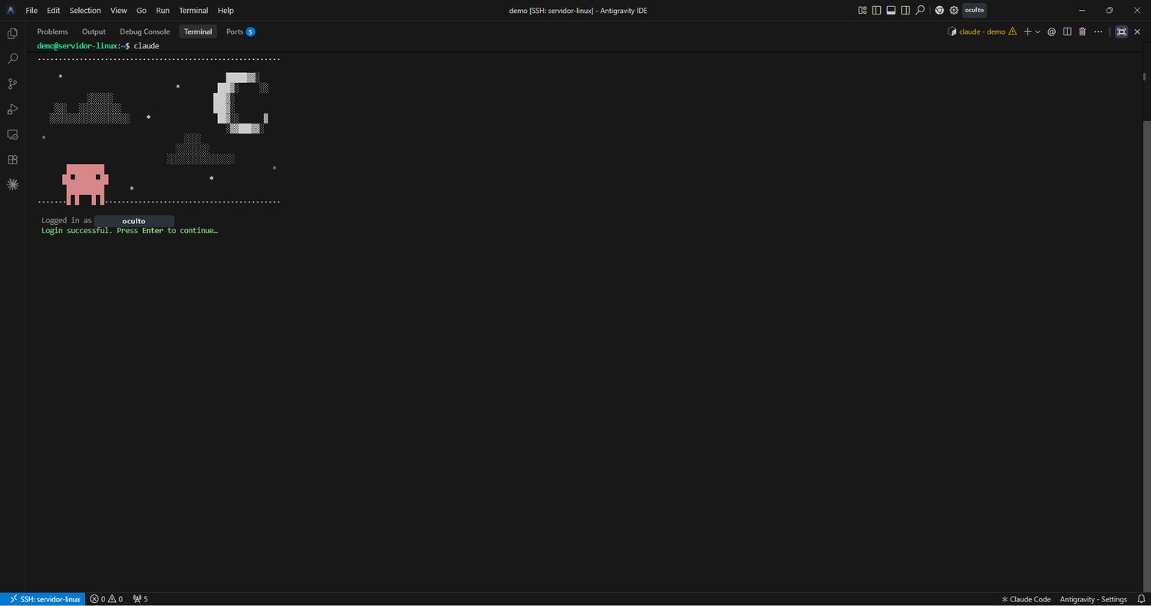Open the File menu
1151x606 pixels.
(31, 11)
